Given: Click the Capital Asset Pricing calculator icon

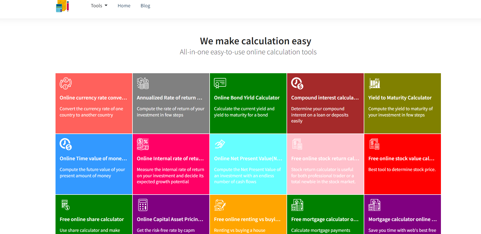Looking at the screenshot, I should tap(143, 205).
